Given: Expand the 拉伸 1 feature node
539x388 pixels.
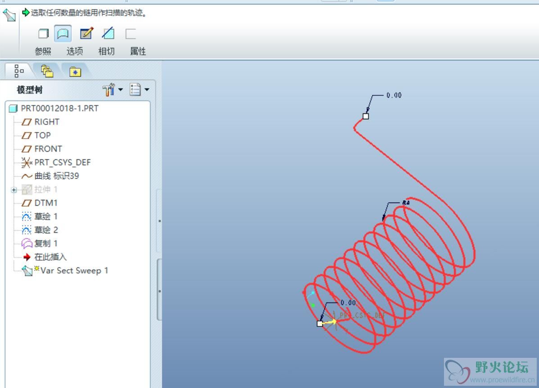Looking at the screenshot, I should (x=14, y=190).
